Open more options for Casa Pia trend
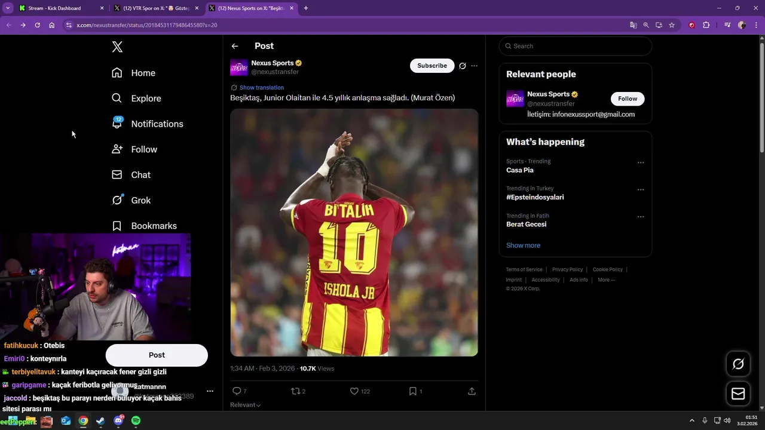 pos(641,162)
